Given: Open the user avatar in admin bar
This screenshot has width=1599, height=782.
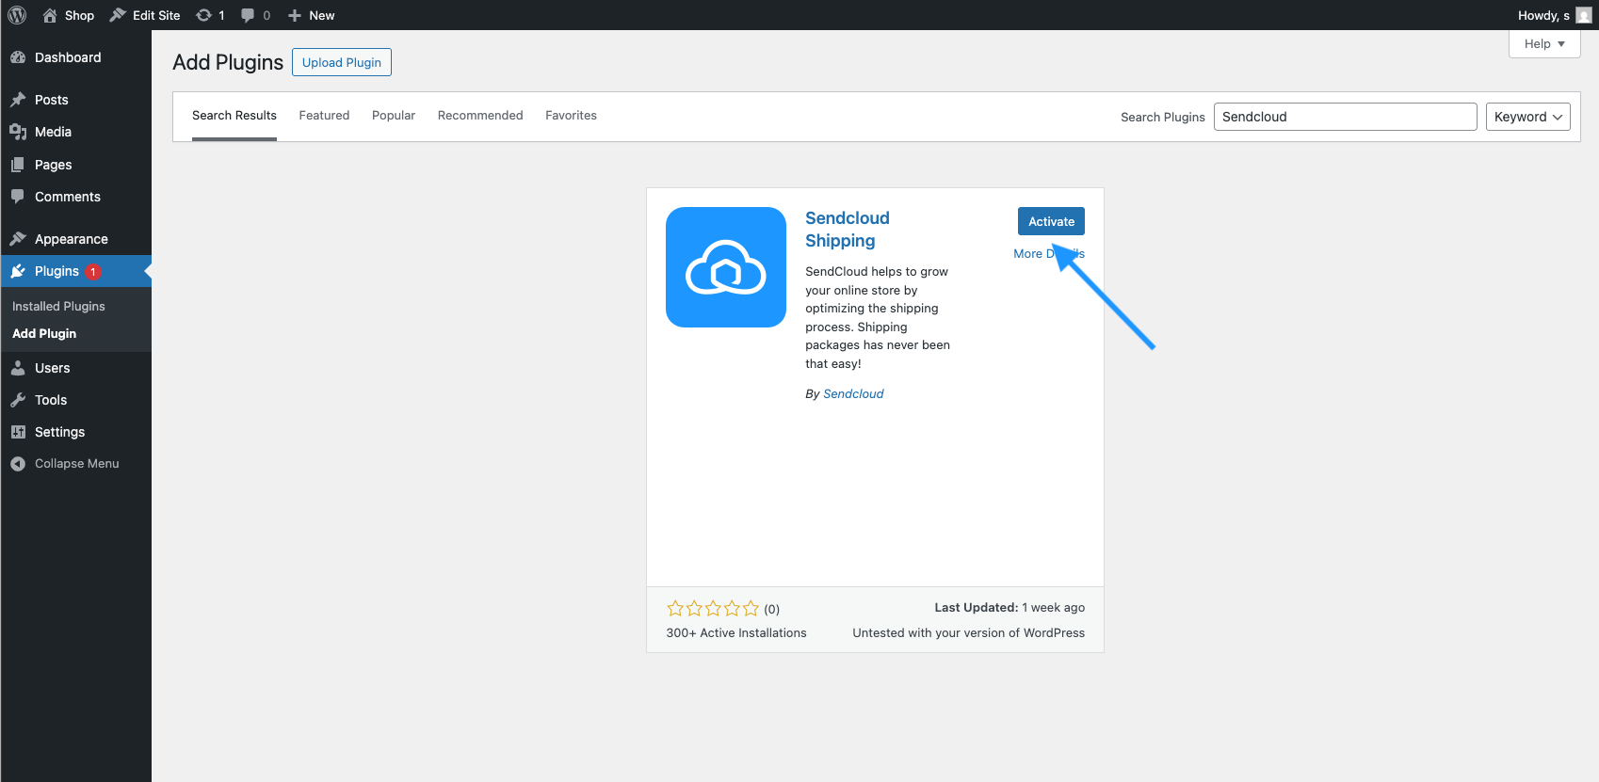Looking at the screenshot, I should (x=1584, y=15).
